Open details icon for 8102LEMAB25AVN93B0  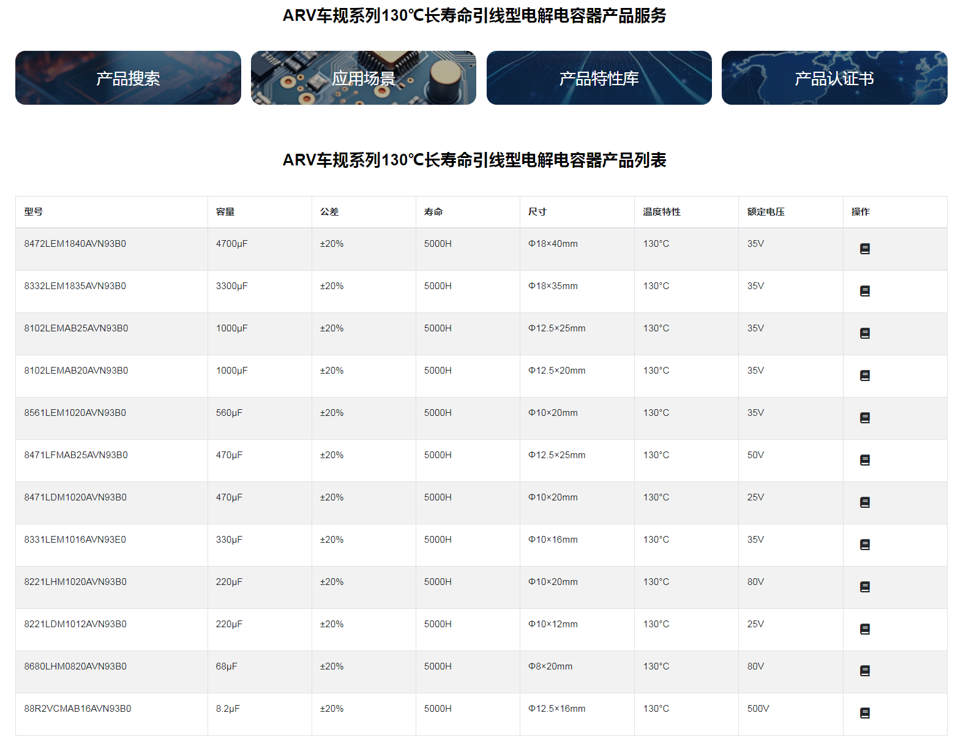click(864, 333)
